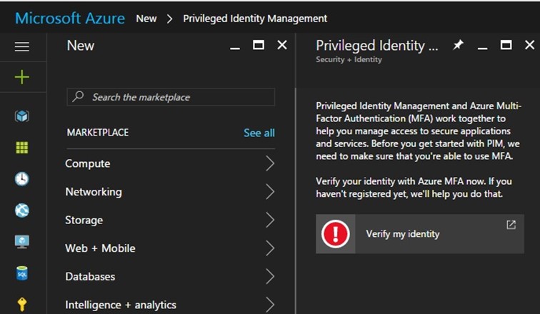Open Virtual machines monitor icon
This screenshot has height=314, width=540.
click(x=21, y=242)
